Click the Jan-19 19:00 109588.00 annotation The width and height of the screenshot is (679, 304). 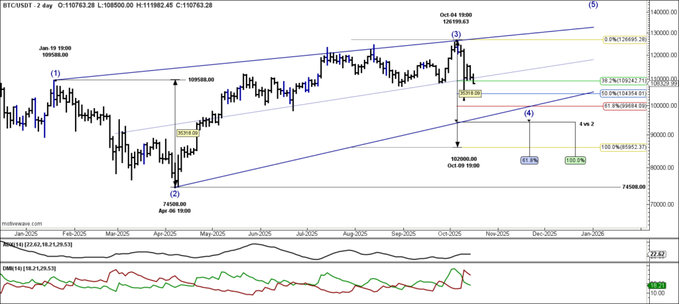[54, 52]
